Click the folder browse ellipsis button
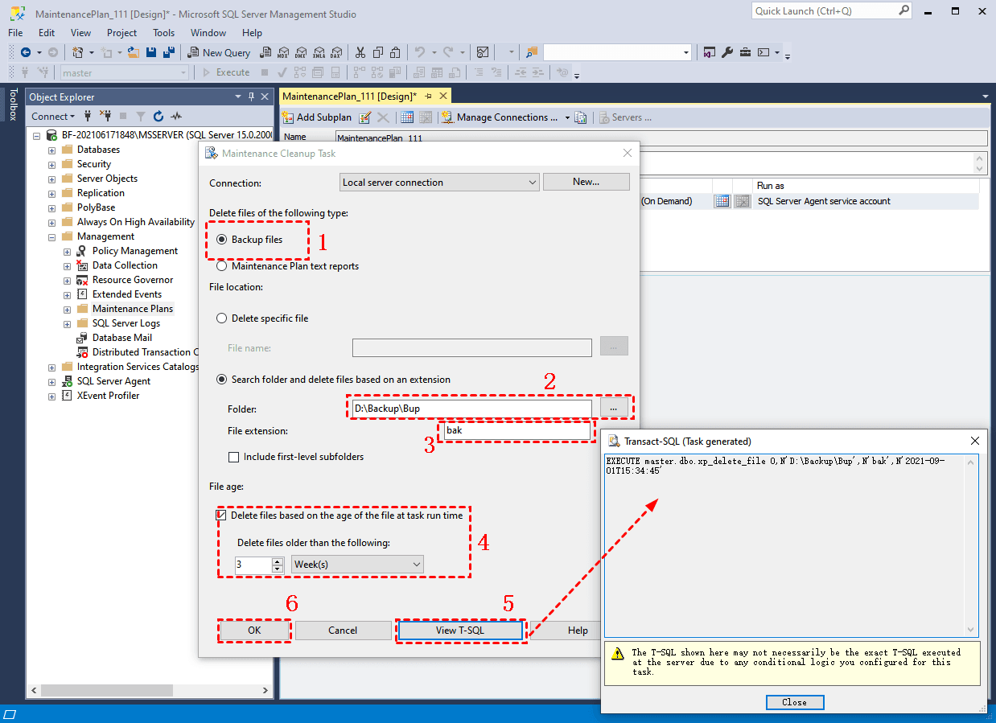Image resolution: width=996 pixels, height=723 pixels. (614, 409)
